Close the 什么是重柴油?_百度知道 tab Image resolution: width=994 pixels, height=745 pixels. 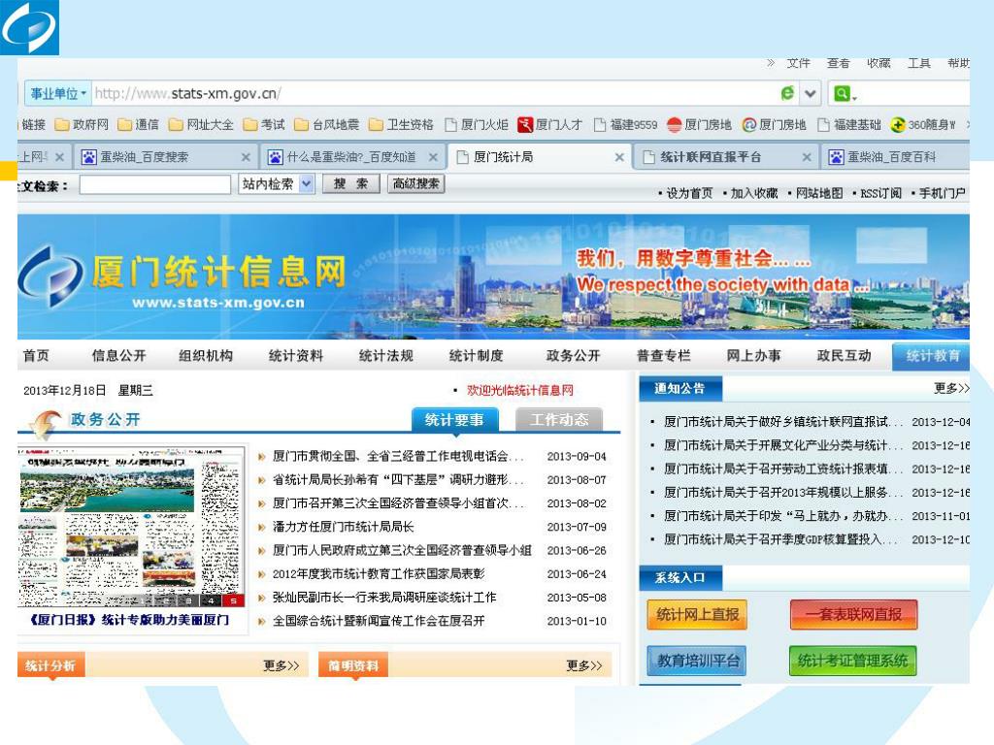(x=433, y=157)
